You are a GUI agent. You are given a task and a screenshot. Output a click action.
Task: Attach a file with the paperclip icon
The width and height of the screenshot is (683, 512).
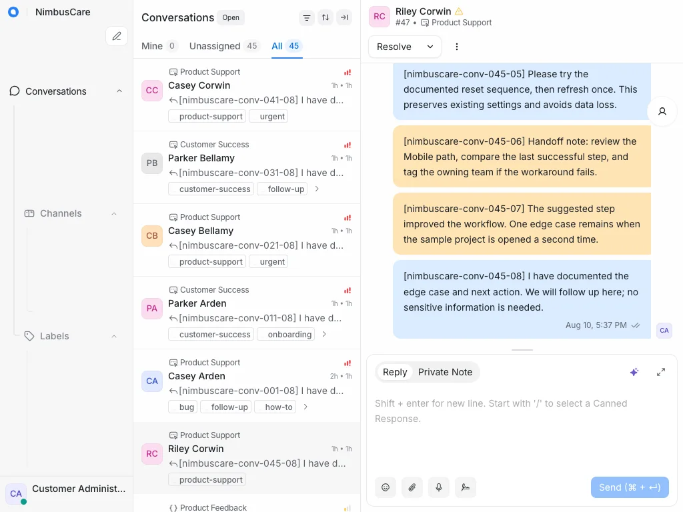[x=412, y=487]
